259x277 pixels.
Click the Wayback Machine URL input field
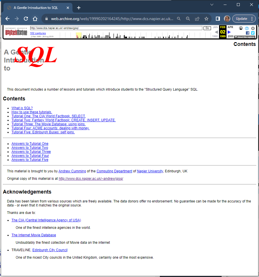[x=116, y=28]
